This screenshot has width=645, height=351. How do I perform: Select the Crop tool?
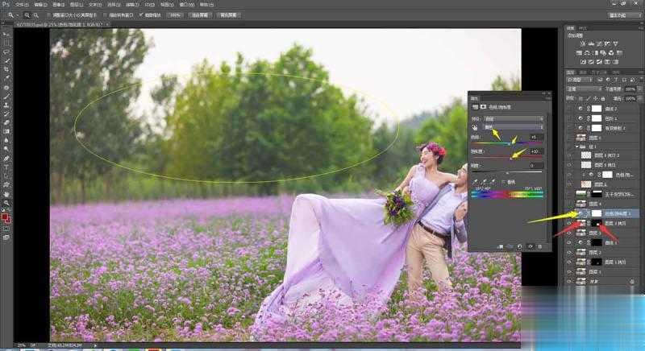(x=6, y=70)
